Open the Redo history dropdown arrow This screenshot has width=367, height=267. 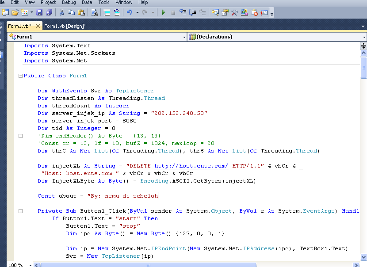click(x=153, y=12)
